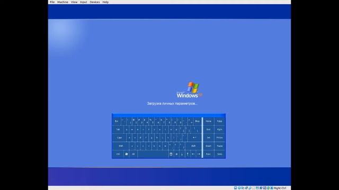
Task: Click the End key
Action: click(208, 129)
